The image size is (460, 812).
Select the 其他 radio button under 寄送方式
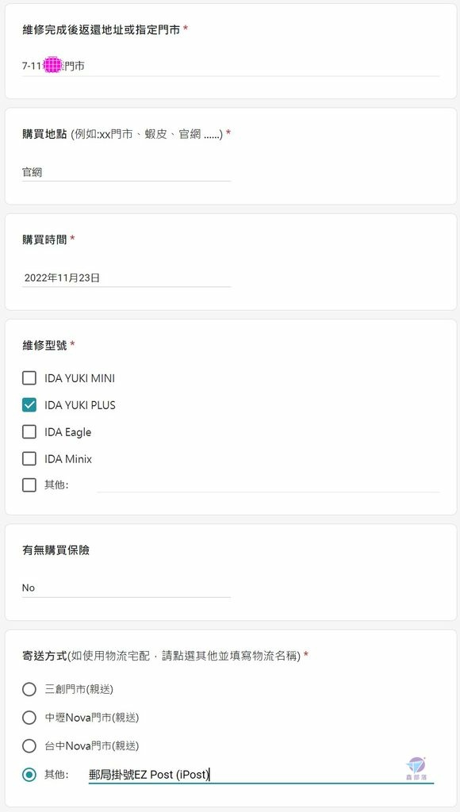[29, 775]
